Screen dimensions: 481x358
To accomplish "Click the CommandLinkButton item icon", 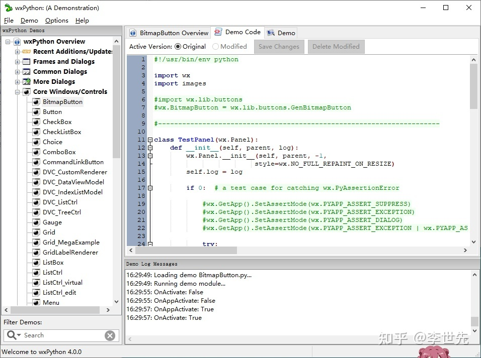I will click(x=36, y=162).
